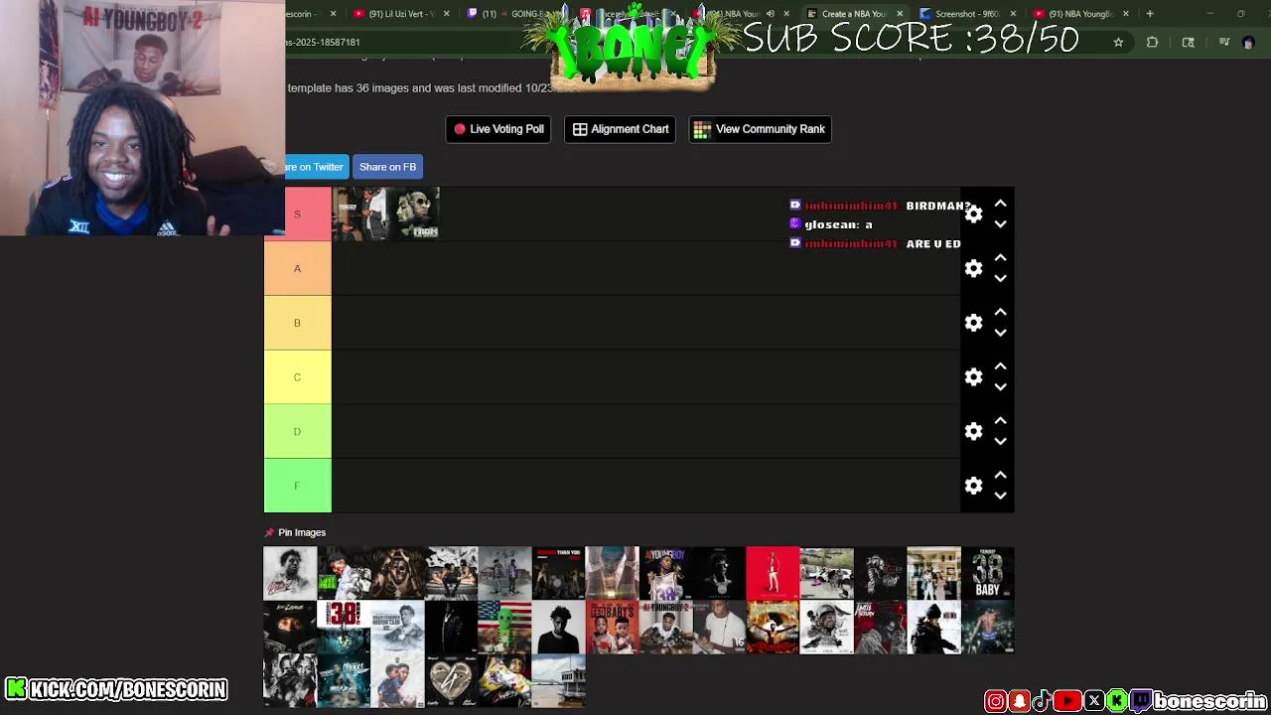Select the AI YoungBoy 2 album cover
1271x715 pixels.
tap(665, 627)
